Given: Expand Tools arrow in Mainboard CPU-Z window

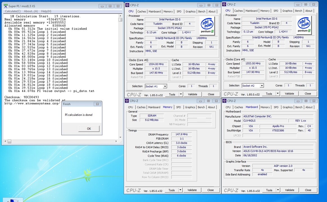Looking at the screenshot, I should point(278,190).
